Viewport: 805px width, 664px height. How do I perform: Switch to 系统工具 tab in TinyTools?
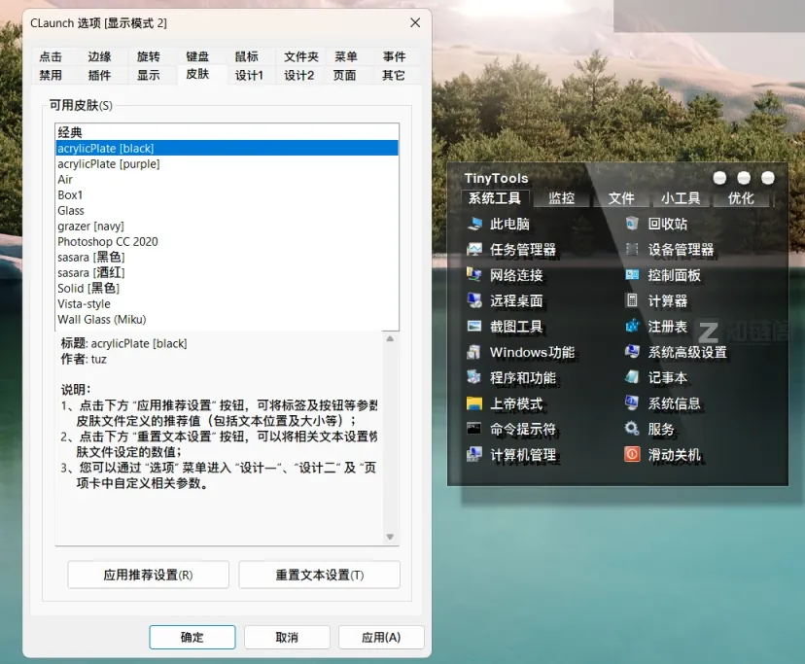click(495, 198)
